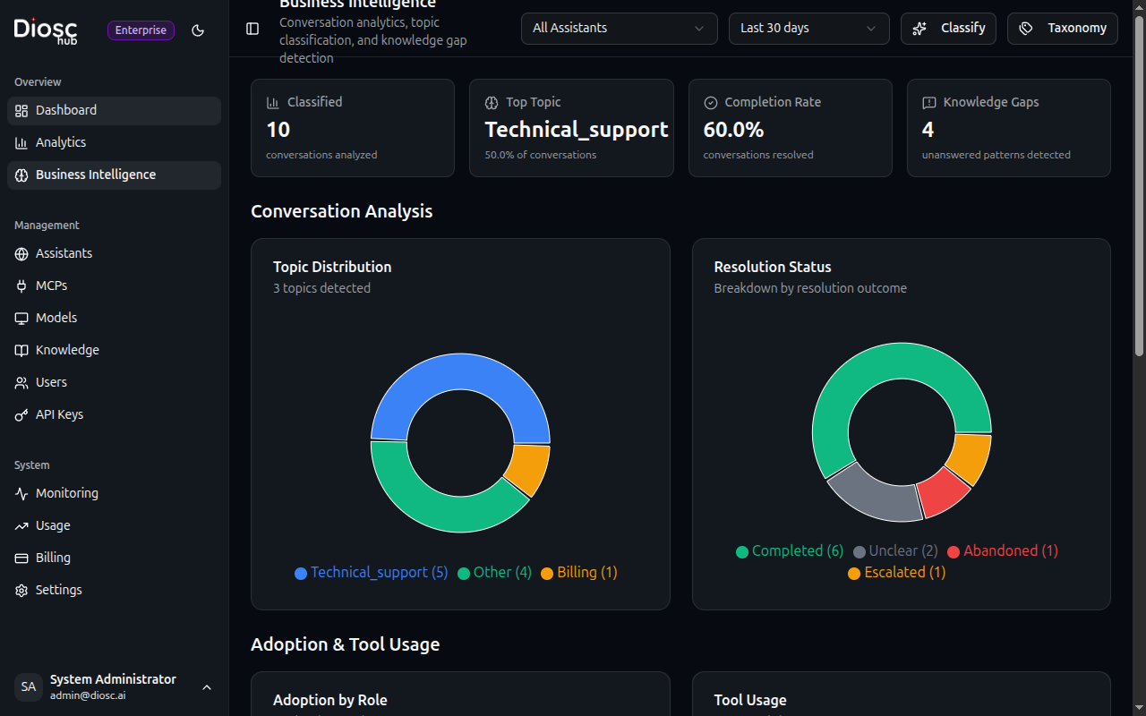Image resolution: width=1146 pixels, height=716 pixels.
Task: Toggle the Completed legend in Resolution Status
Action: [789, 550]
